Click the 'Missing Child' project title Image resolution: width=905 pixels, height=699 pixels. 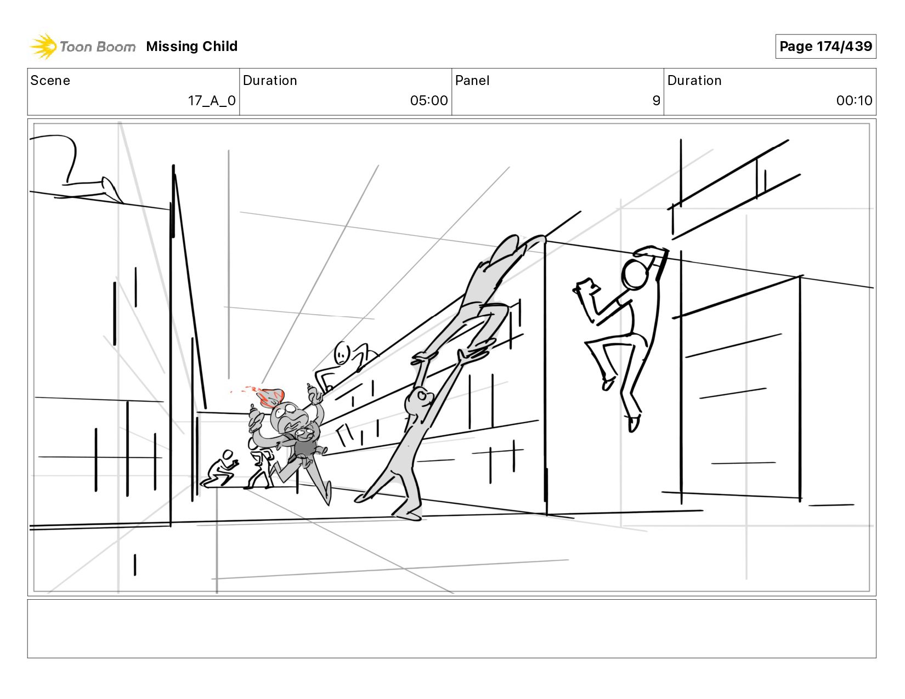pyautogui.click(x=192, y=47)
